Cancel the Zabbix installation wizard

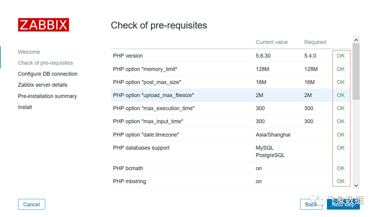point(31,204)
